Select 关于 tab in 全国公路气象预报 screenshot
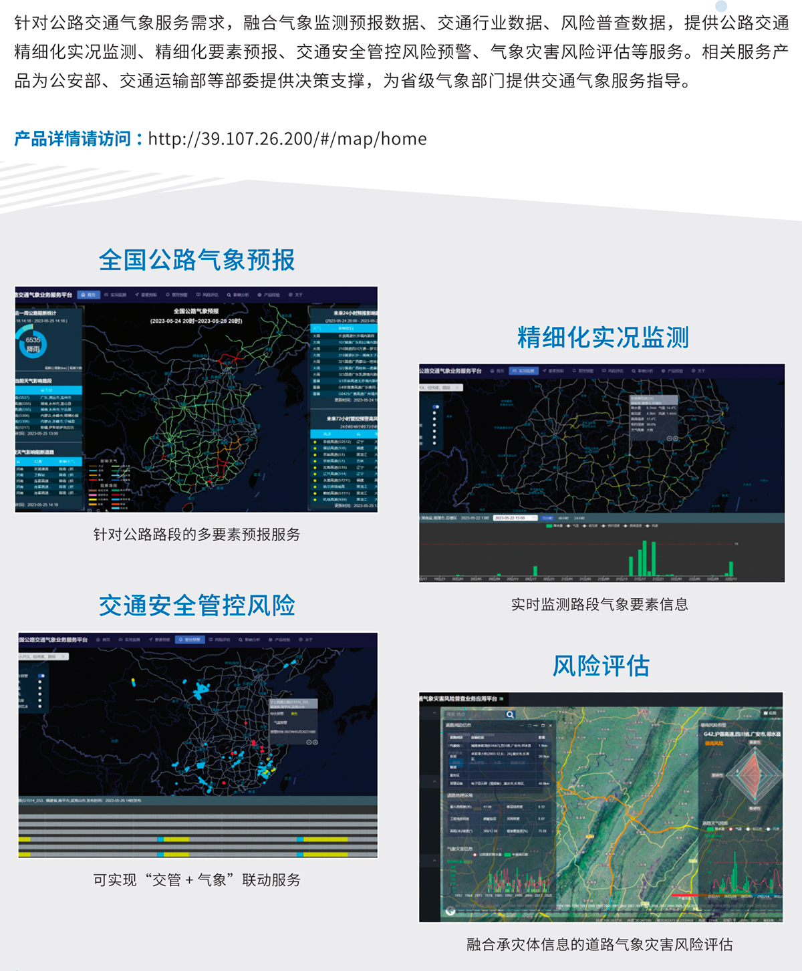This screenshot has height=971, width=802. tap(295, 295)
